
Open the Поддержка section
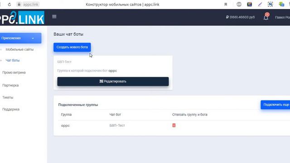click(x=11, y=109)
